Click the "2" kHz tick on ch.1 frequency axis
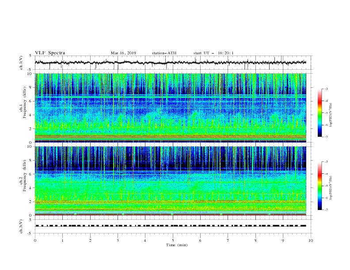Image resolution: width=350 pixels, height=270 pixels. pos(30,129)
